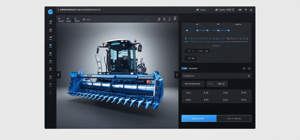Image resolution: width=300 pixels, height=140 pixels.
Task: Click second layout icon in the properties header
Action: tap(249, 68)
